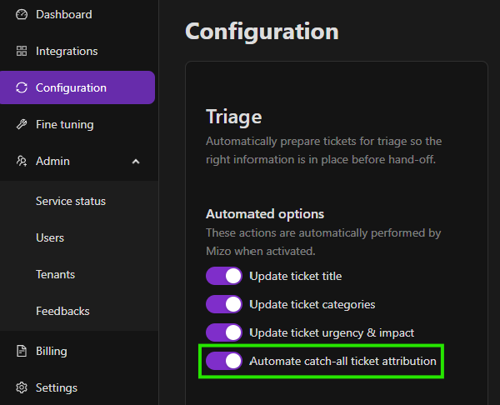Screen dimensions: 500x405
Task: Navigate to Feedbacks under Admin
Action: [62, 311]
